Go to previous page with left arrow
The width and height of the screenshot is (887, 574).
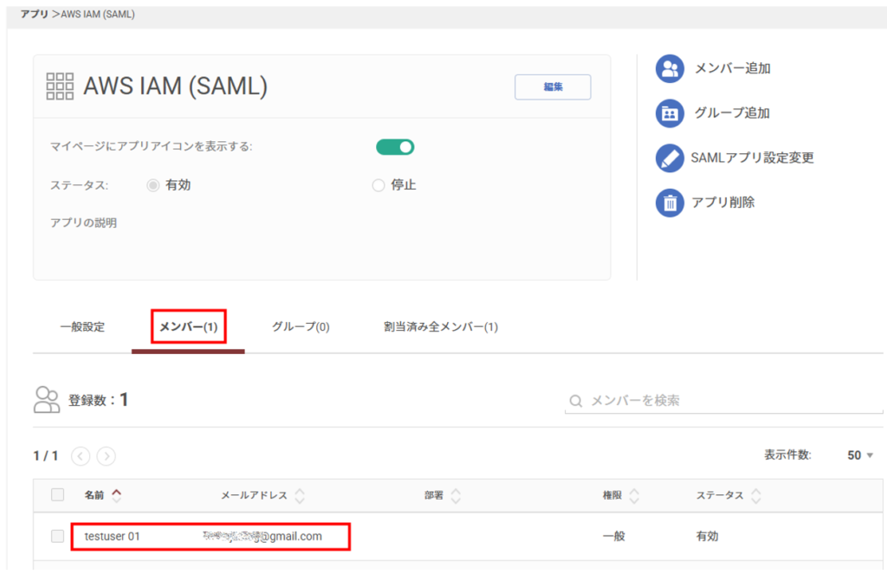(81, 455)
